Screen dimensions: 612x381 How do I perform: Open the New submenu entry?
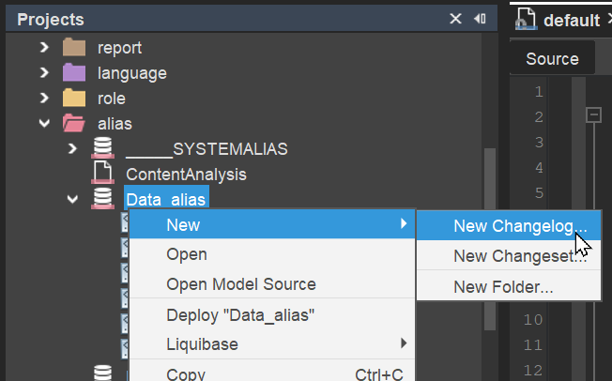click(272, 224)
